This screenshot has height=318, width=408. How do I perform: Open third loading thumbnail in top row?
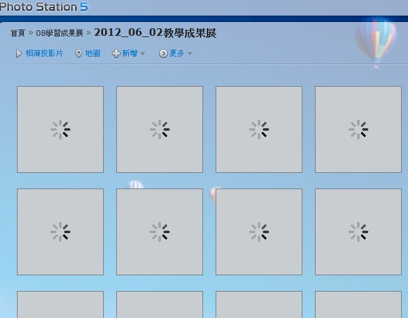pos(259,129)
